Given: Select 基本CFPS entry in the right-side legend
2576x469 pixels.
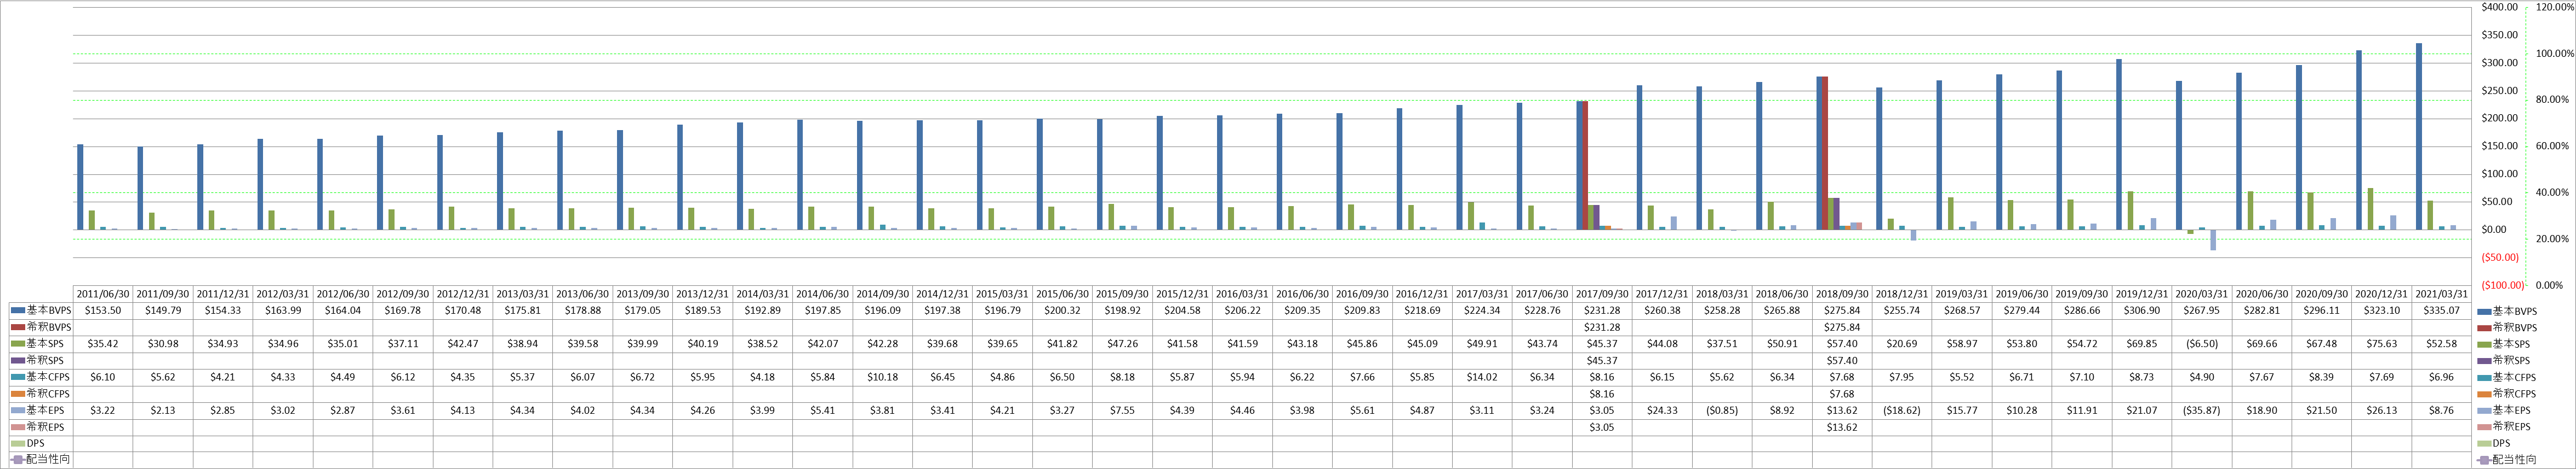Looking at the screenshot, I should (x=2507, y=377).
